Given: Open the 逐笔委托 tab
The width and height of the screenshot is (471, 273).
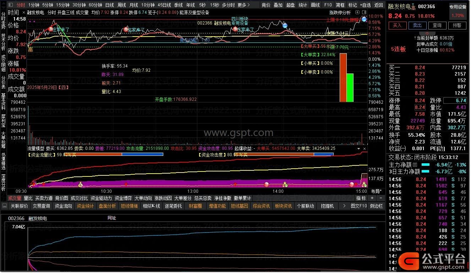Looking at the screenshot, I should (x=174, y=206).
